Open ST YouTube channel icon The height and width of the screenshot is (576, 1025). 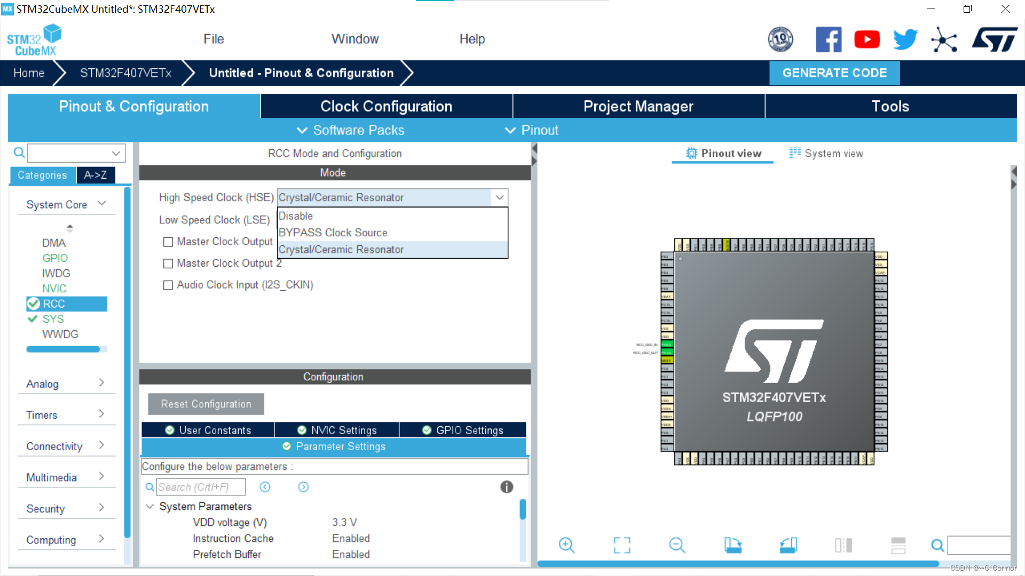tap(867, 39)
